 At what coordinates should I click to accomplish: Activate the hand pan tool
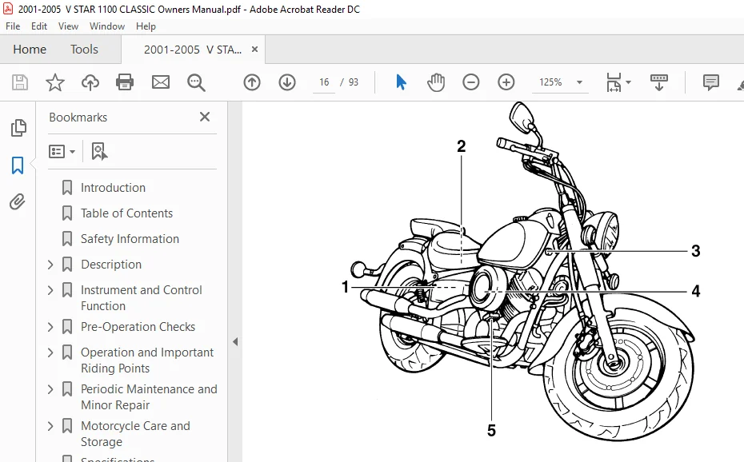pyautogui.click(x=435, y=82)
